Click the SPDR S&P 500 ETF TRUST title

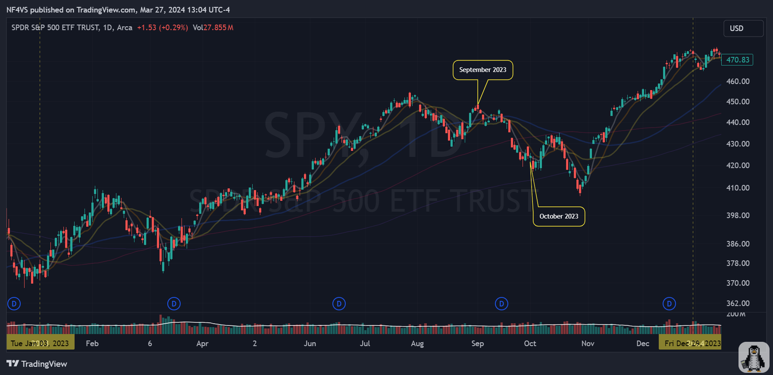click(55, 28)
